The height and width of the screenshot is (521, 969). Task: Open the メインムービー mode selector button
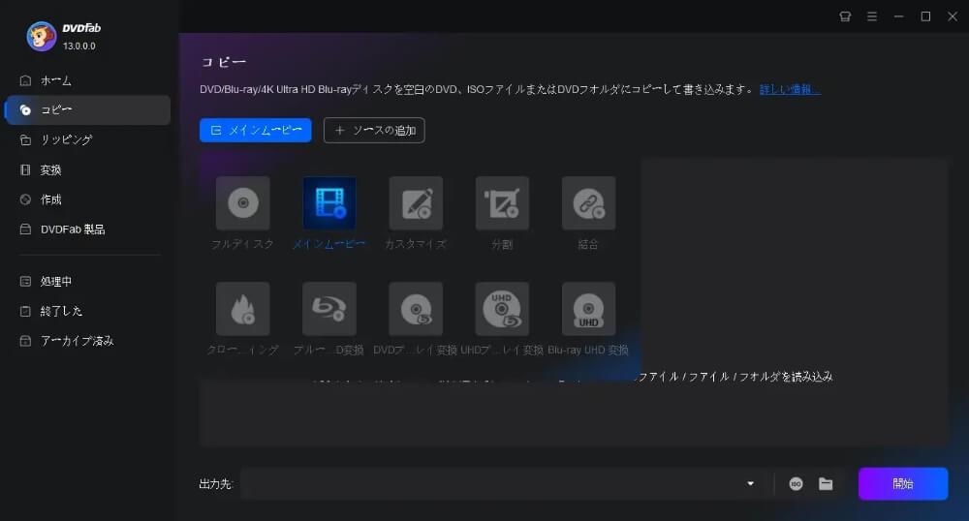256,131
